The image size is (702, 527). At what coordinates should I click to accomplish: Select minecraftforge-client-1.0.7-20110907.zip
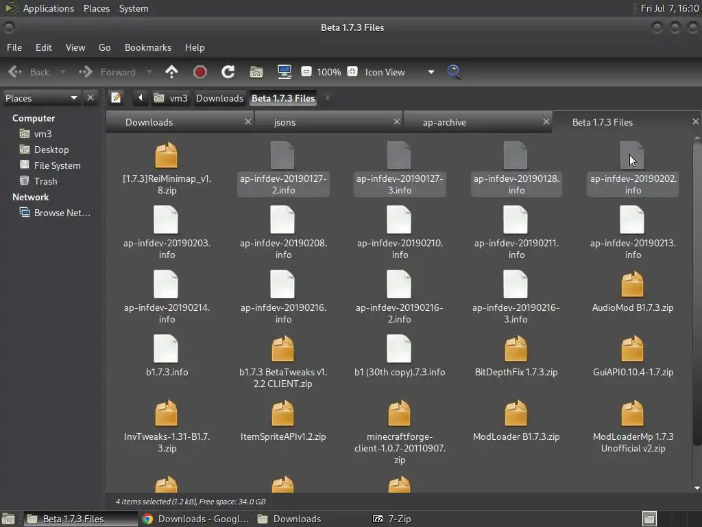[400, 432]
